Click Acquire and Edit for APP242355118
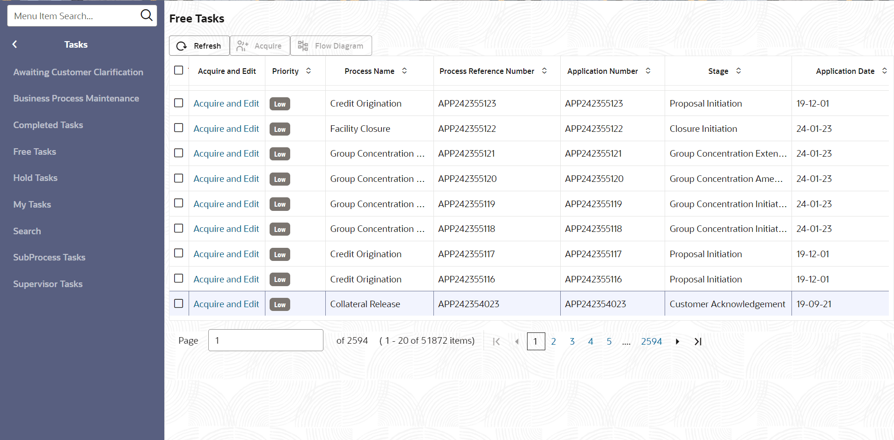The width and height of the screenshot is (894, 440). click(x=226, y=229)
